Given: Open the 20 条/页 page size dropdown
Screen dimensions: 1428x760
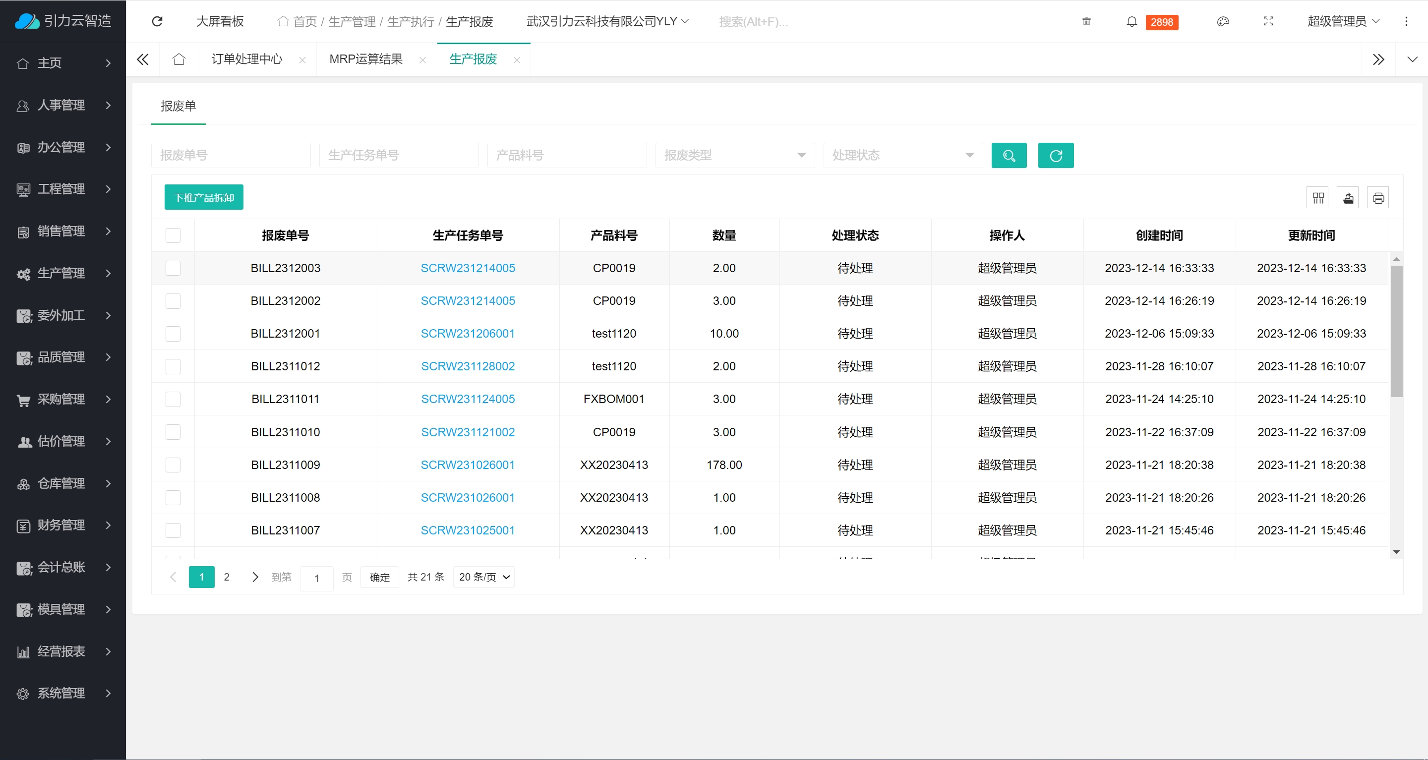Looking at the screenshot, I should [483, 577].
